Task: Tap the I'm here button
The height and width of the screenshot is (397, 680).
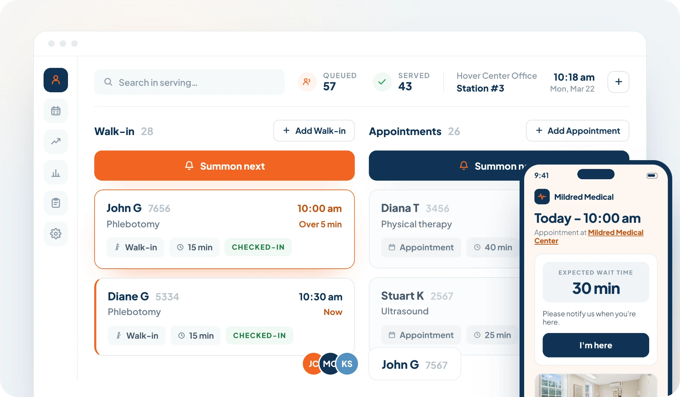Action: pos(596,345)
